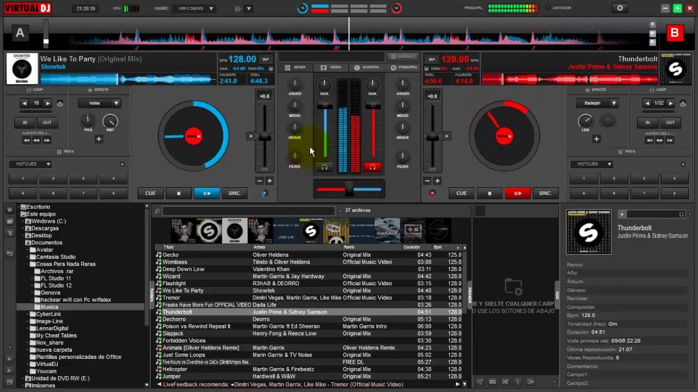Loop adjust double-left arrow on deck A

pos(26,140)
